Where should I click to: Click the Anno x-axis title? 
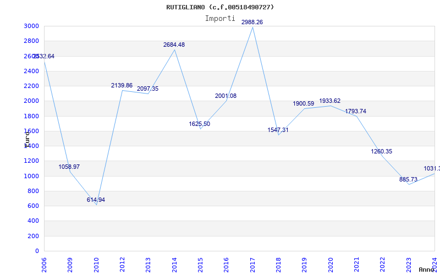click(x=427, y=269)
